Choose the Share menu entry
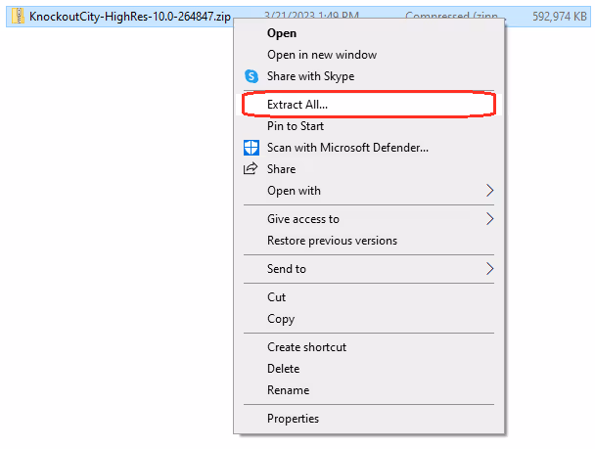 (369, 169)
